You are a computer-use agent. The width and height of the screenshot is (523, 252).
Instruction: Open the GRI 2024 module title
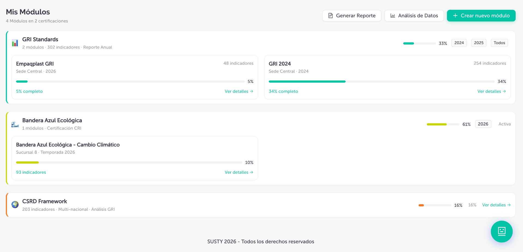pyautogui.click(x=280, y=64)
